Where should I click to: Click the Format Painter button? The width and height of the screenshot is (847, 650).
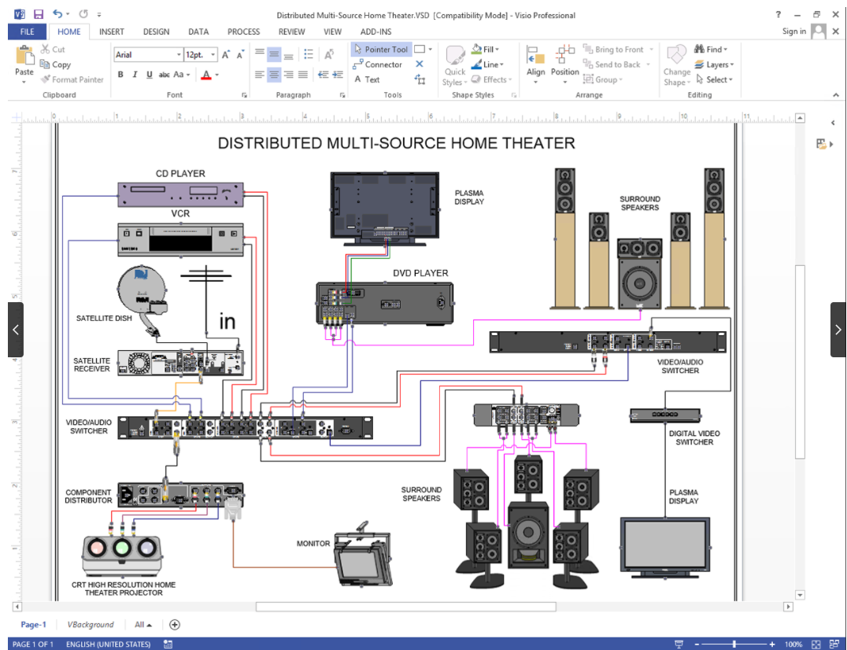[72, 79]
